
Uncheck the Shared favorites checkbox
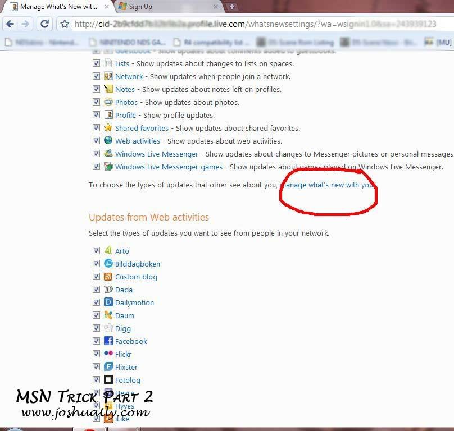[96, 127]
